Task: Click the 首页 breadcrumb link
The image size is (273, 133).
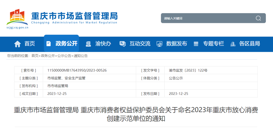Action: point(35,56)
